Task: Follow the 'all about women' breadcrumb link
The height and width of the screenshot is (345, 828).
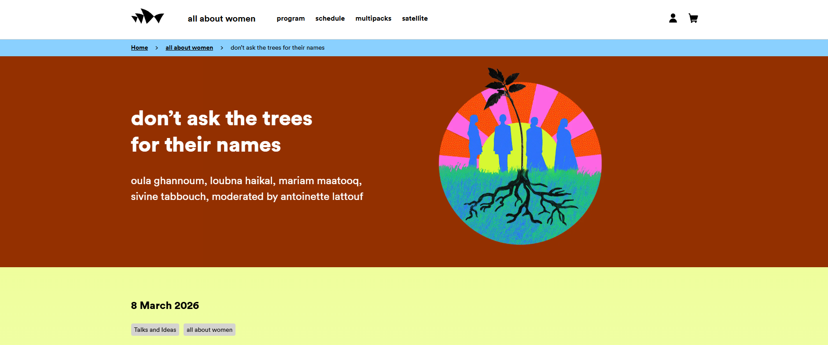Action: [x=189, y=48]
